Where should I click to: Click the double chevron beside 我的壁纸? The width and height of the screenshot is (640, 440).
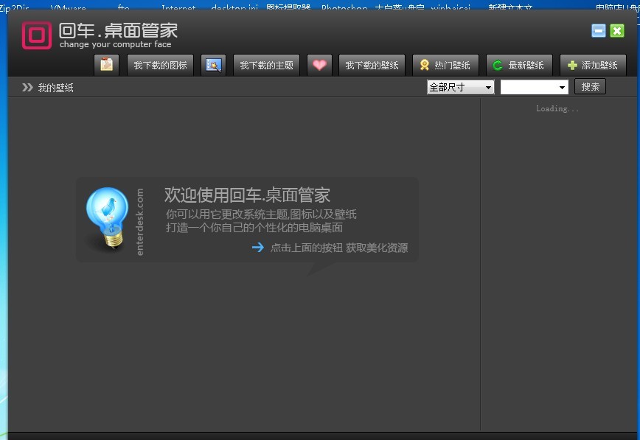(x=27, y=88)
